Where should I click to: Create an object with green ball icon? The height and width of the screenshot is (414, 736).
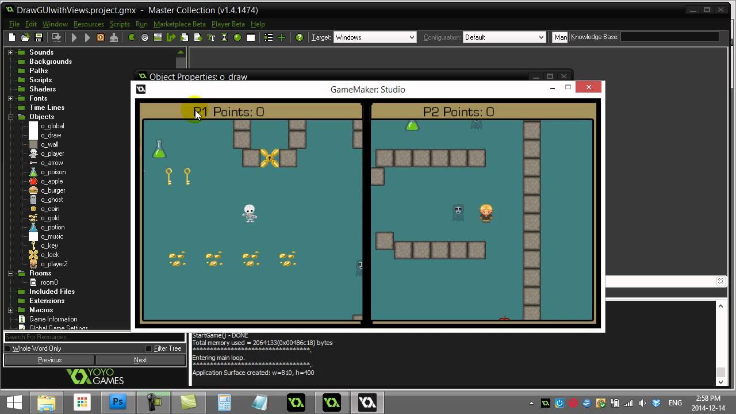[237, 37]
